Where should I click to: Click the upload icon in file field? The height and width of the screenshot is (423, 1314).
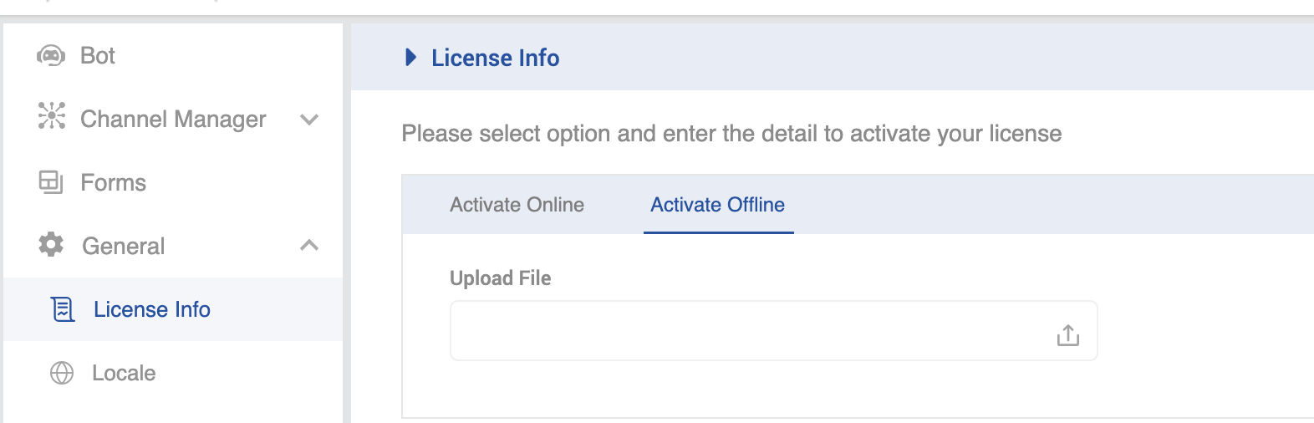[1067, 335]
